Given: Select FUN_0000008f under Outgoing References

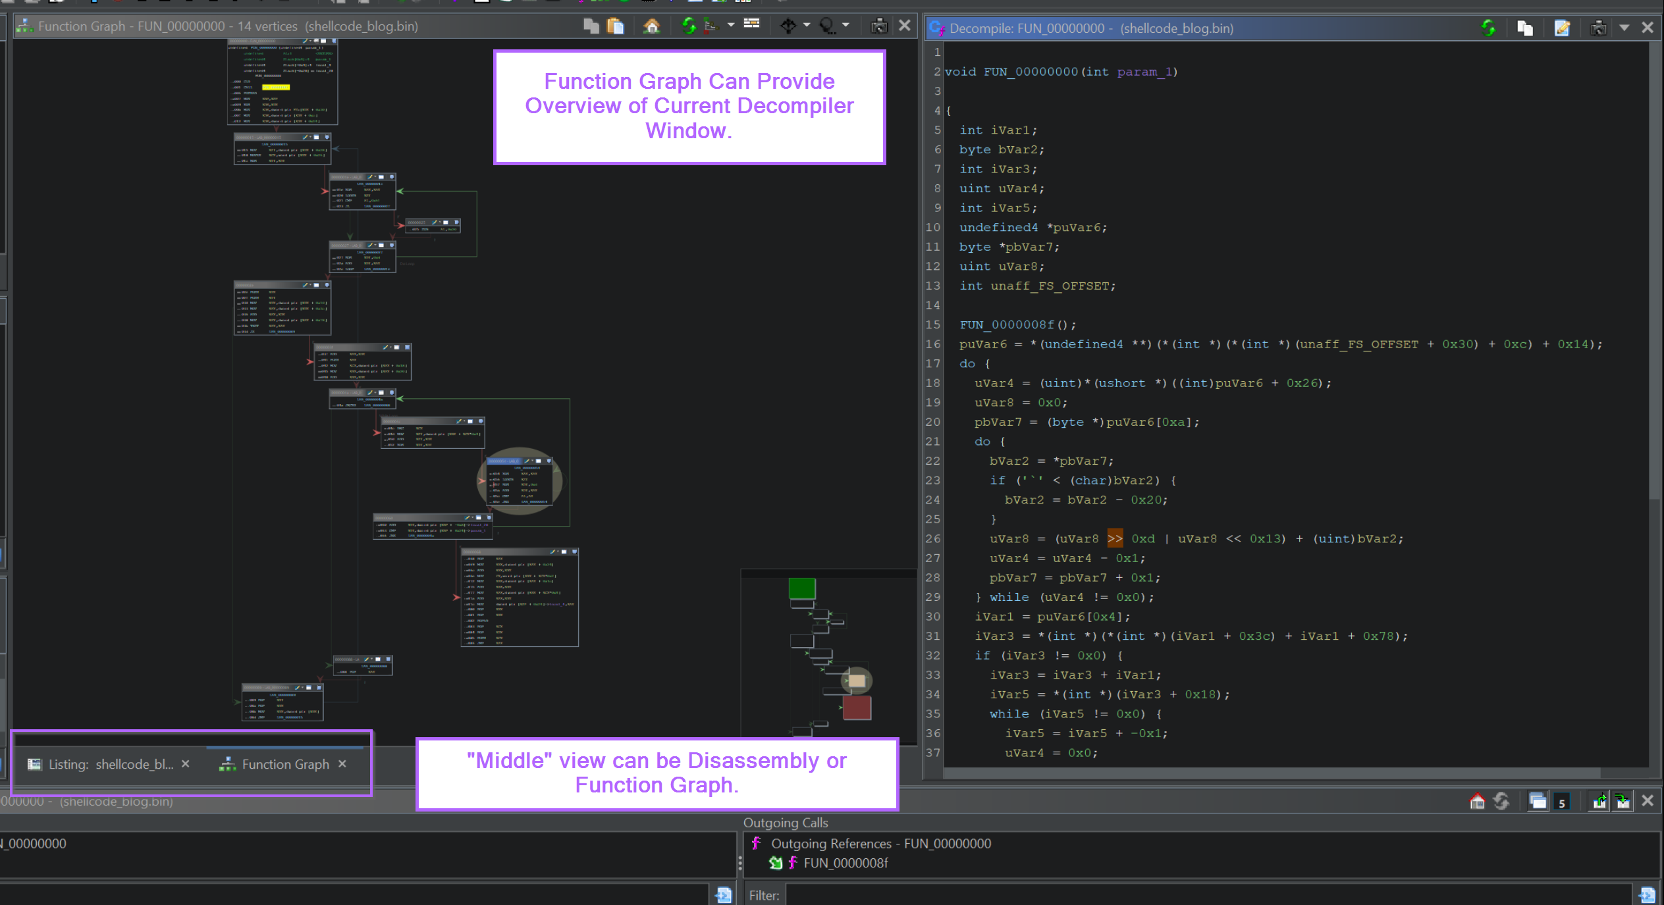Looking at the screenshot, I should [x=845, y=863].
